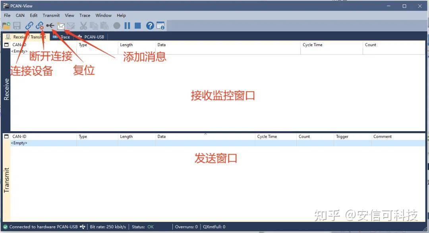This screenshot has width=429, height=233.
Task: Connect to a device with the chain-link icon
Action: (x=29, y=26)
